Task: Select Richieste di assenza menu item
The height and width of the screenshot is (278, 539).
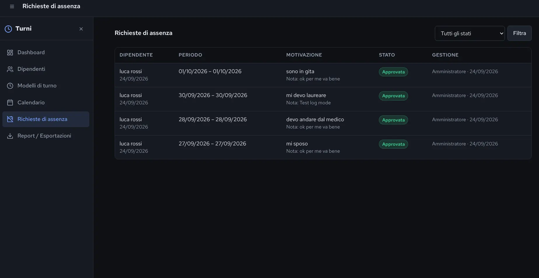Action: coord(46,119)
